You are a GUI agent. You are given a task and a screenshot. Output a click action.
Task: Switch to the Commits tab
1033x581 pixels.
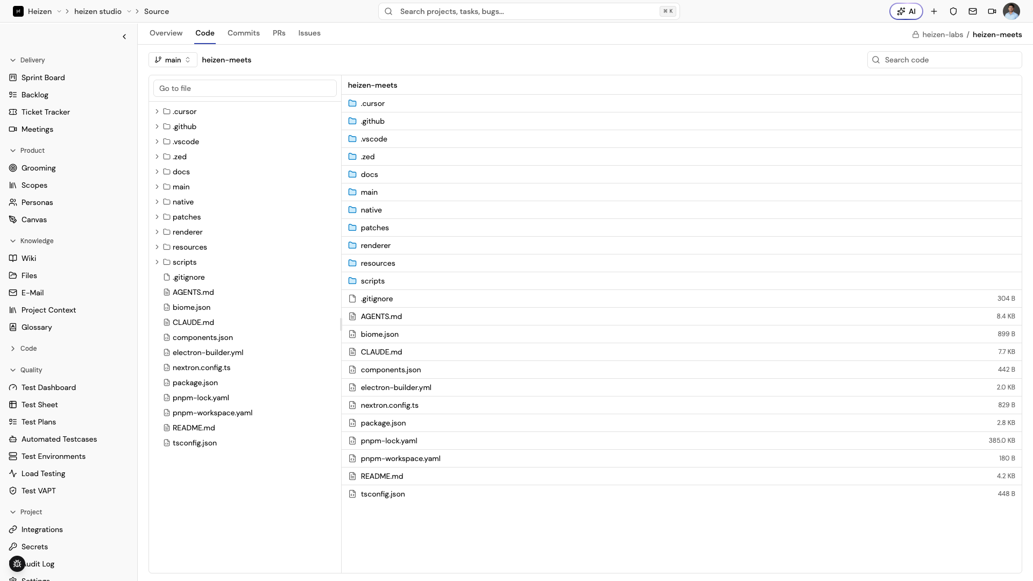pyautogui.click(x=244, y=33)
